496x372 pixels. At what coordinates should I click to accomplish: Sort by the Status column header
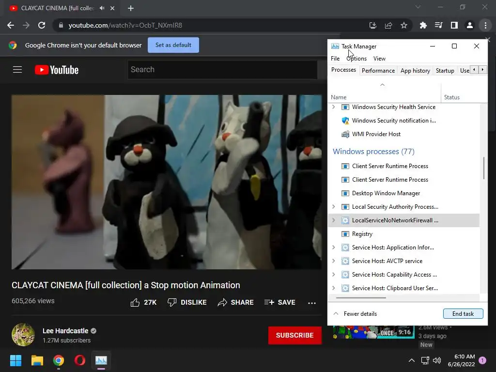pos(464,93)
